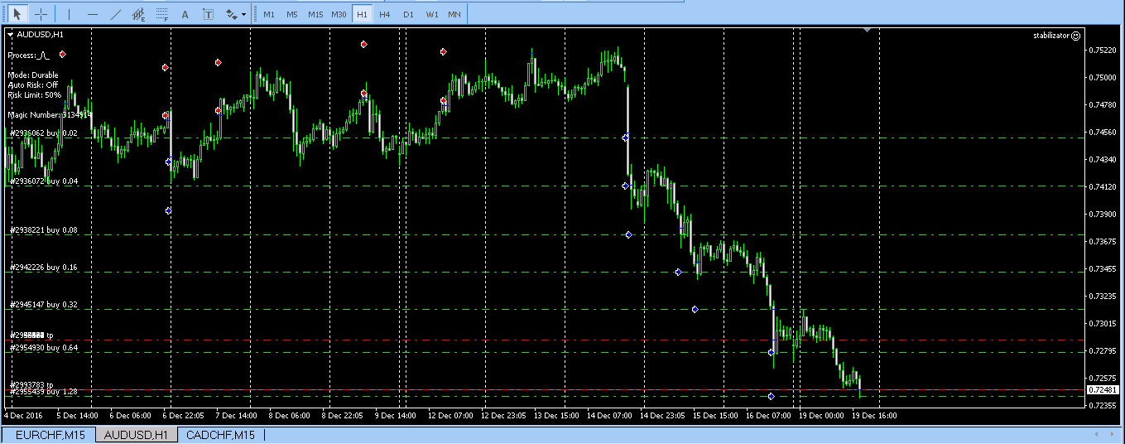
Task: Click price scale value 0.73015
Action: [1101, 324]
